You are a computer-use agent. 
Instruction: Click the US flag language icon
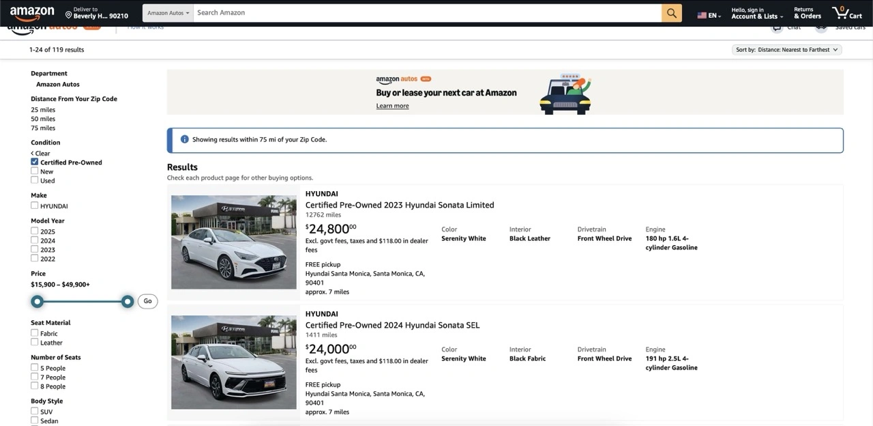pyautogui.click(x=702, y=15)
